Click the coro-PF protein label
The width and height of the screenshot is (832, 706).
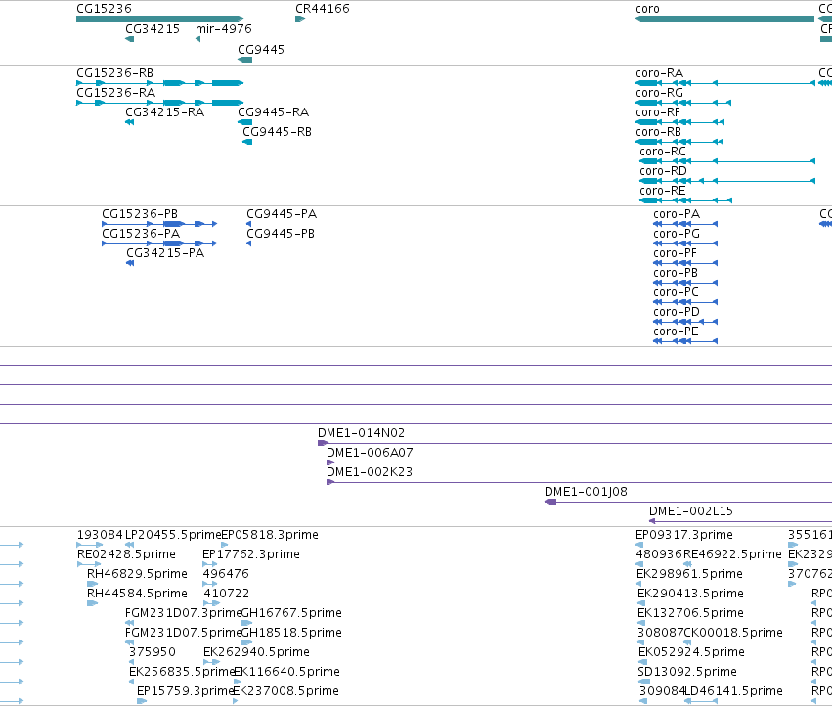675,253
